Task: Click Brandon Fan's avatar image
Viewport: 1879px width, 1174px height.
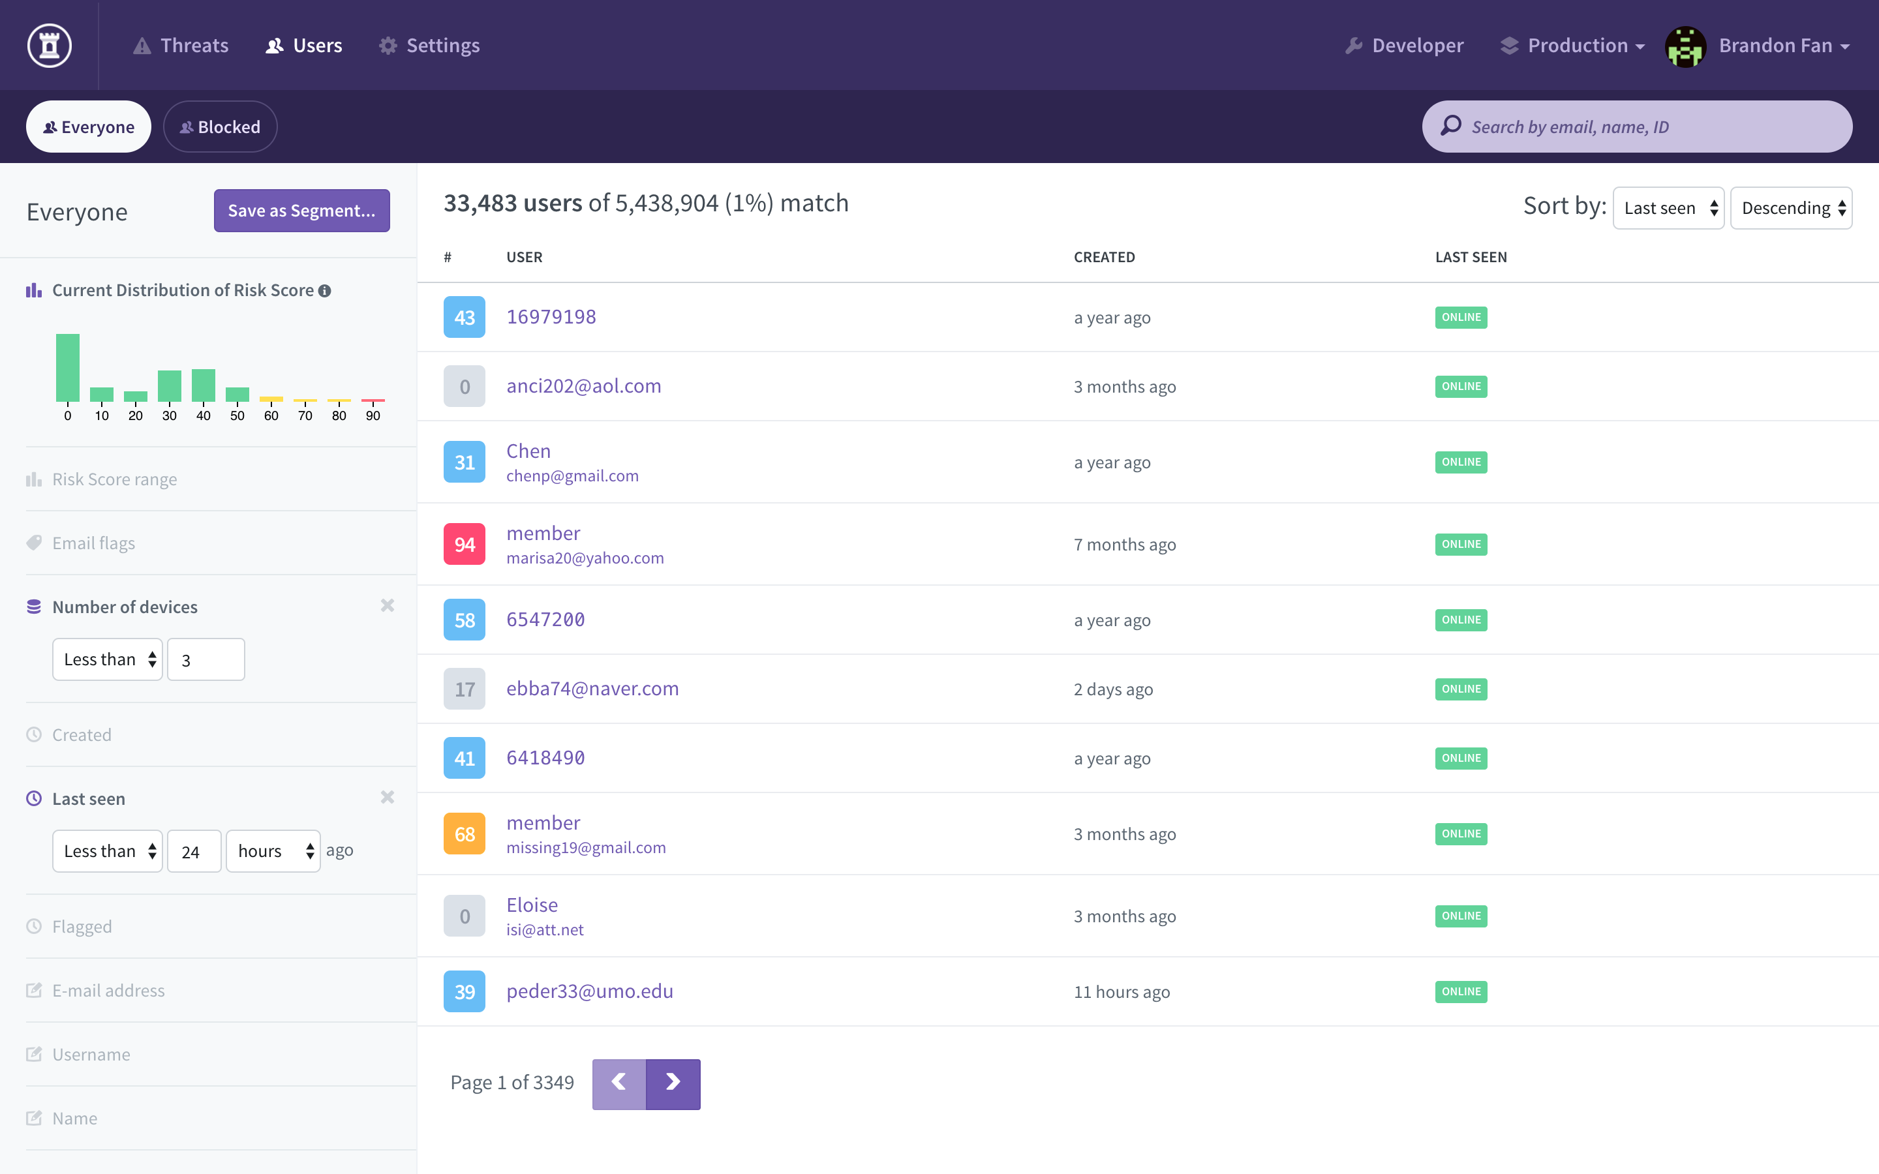Action: [1685, 46]
